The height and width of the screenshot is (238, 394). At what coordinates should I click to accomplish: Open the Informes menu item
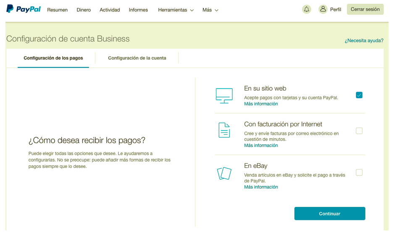[138, 10]
